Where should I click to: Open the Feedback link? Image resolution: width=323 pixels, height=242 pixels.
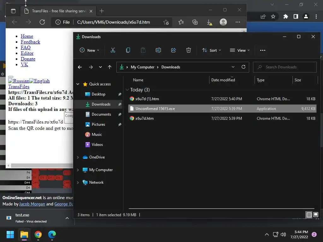(x=30, y=42)
